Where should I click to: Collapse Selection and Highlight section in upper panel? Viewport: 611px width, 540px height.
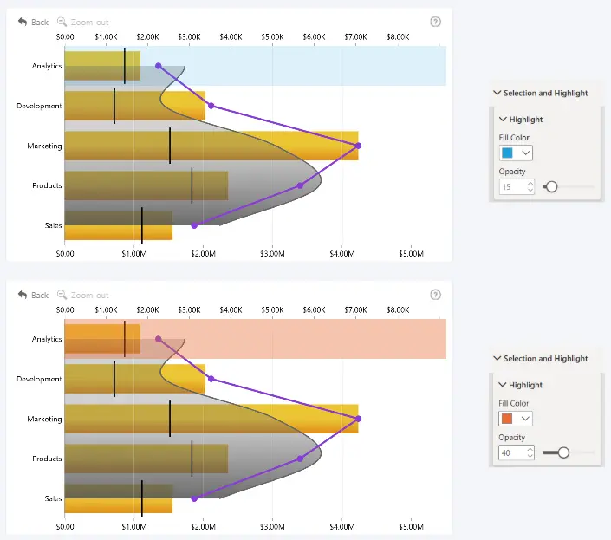click(x=497, y=93)
